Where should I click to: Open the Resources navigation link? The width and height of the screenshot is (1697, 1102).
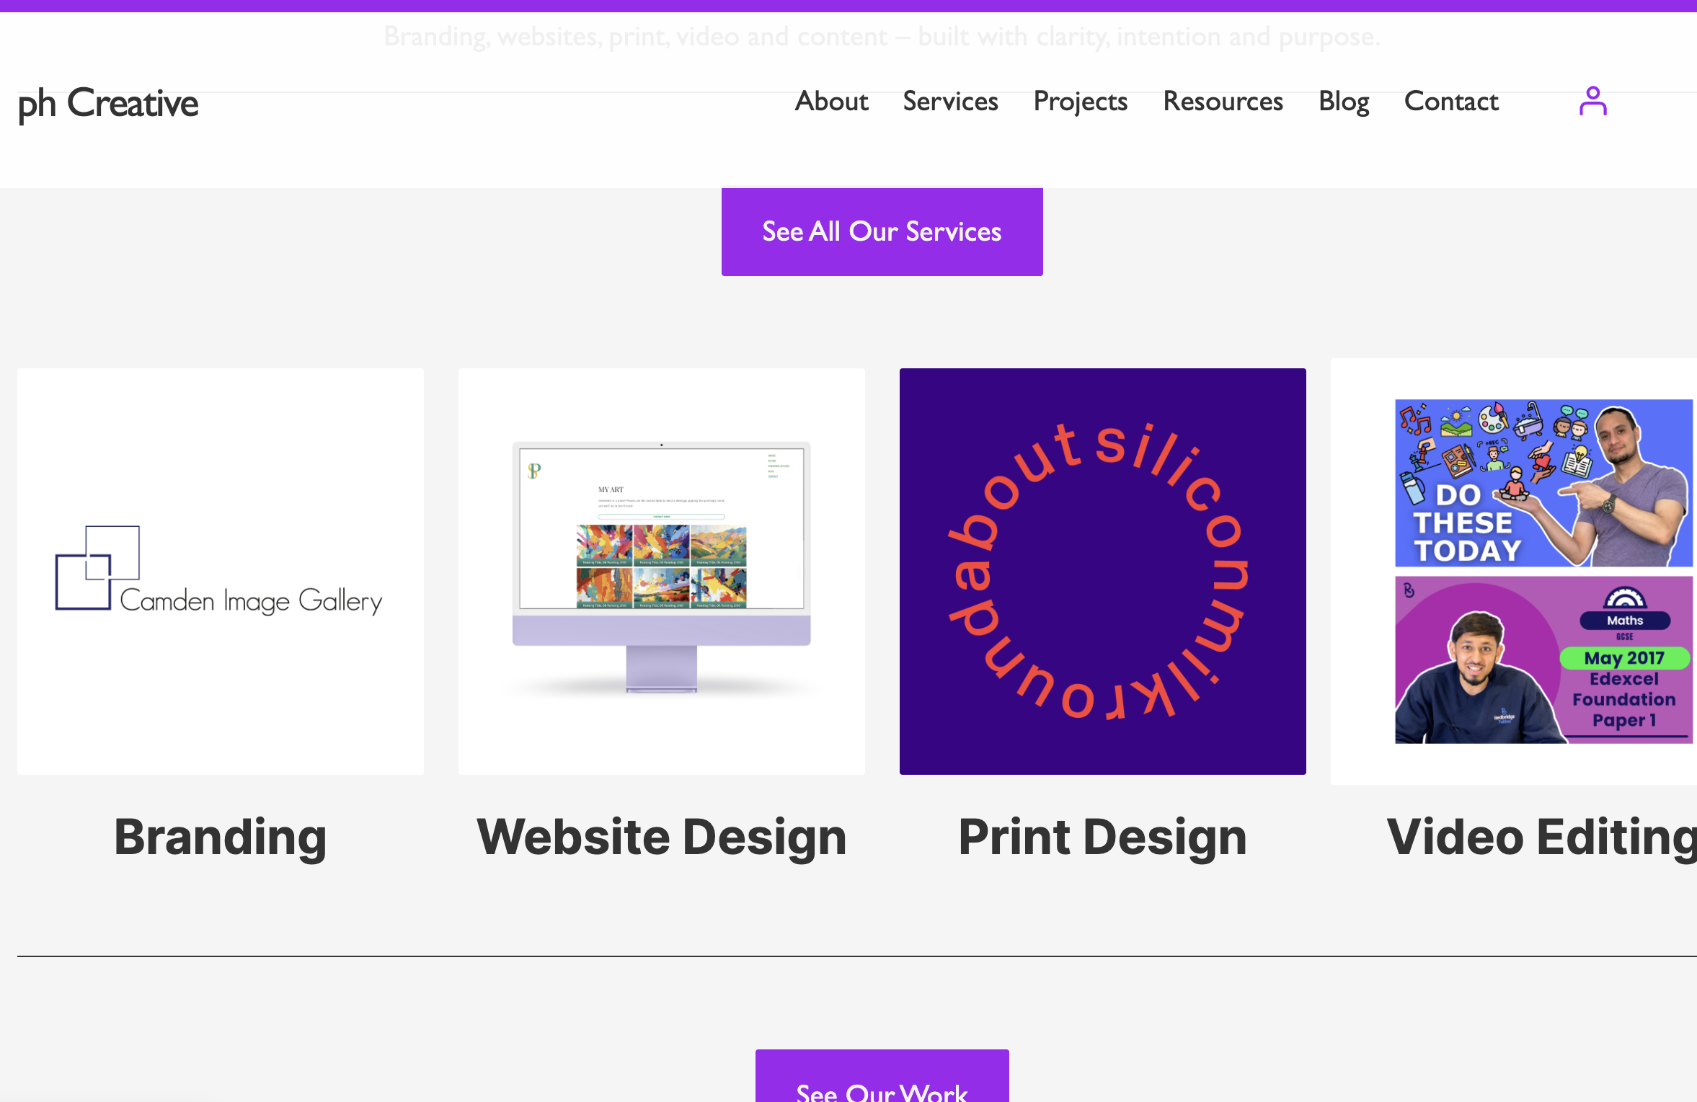click(x=1223, y=102)
